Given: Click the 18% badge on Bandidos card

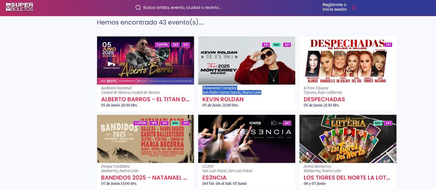Looking at the screenshot, I should pyautogui.click(x=154, y=123).
